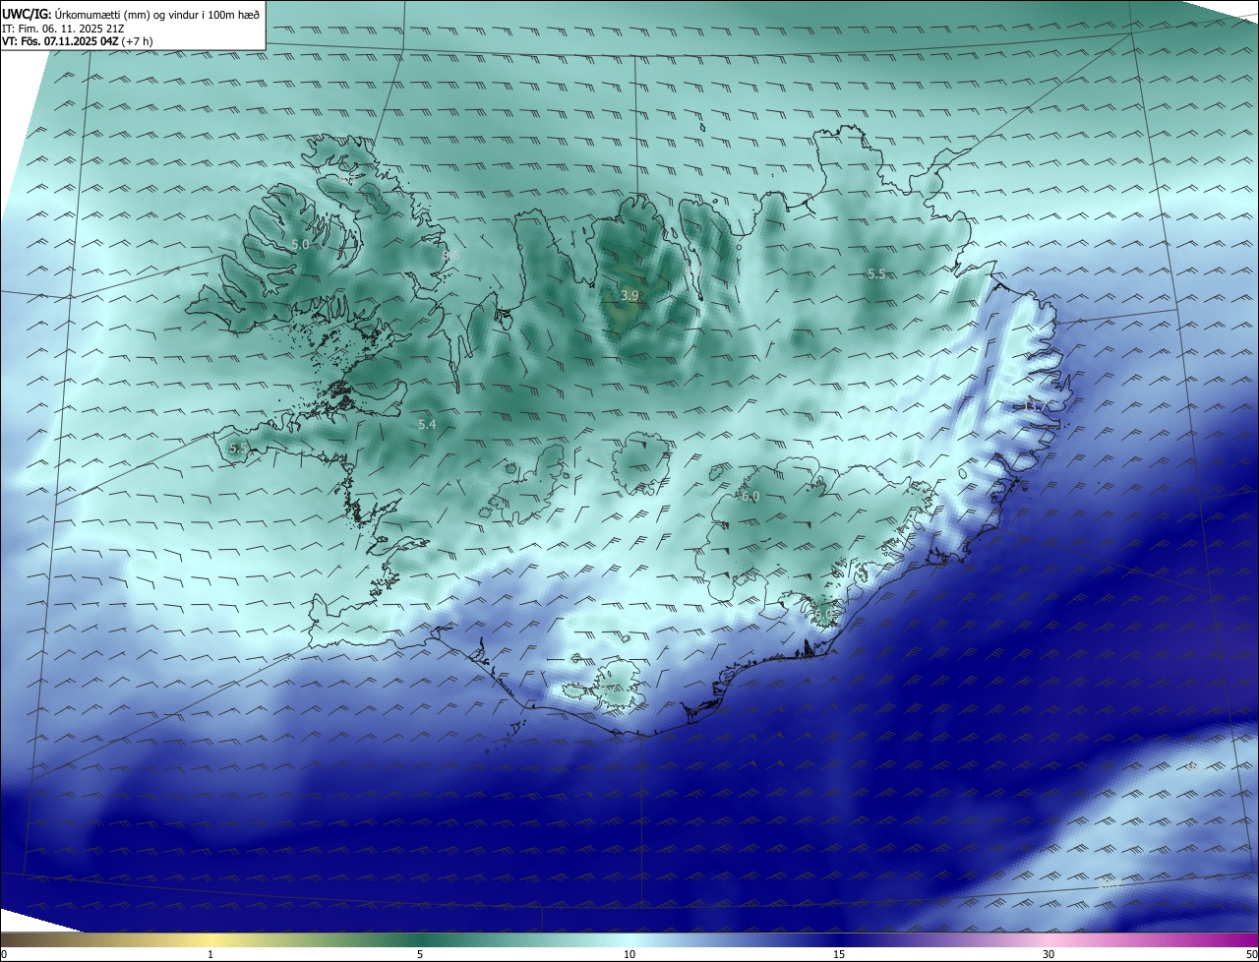
Task: Click the 5.5 value on the Snæfellsnes peninsula
Action: click(238, 448)
